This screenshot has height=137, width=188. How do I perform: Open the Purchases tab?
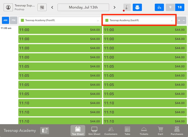pos(177,131)
